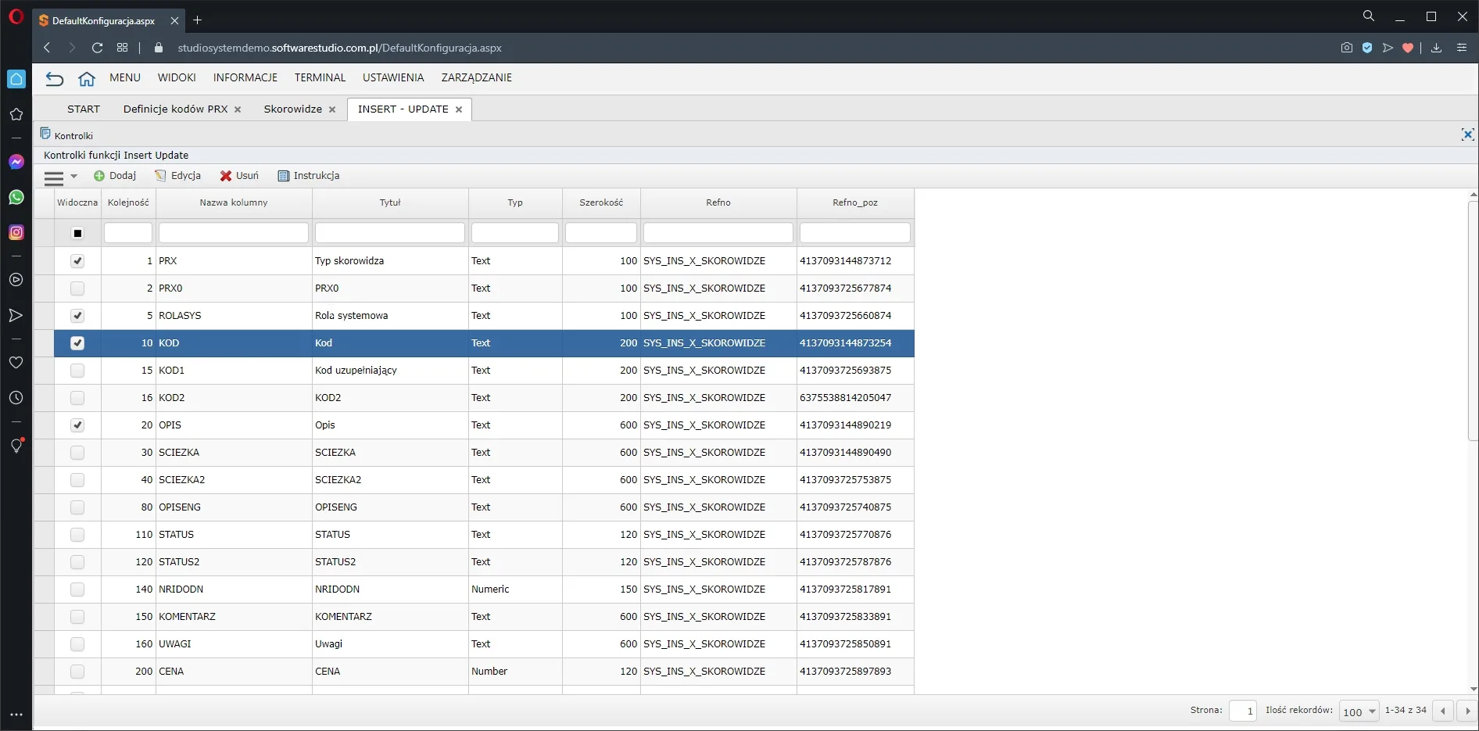Open the speed dial grid icon
The width and height of the screenshot is (1479, 731).
(x=123, y=48)
